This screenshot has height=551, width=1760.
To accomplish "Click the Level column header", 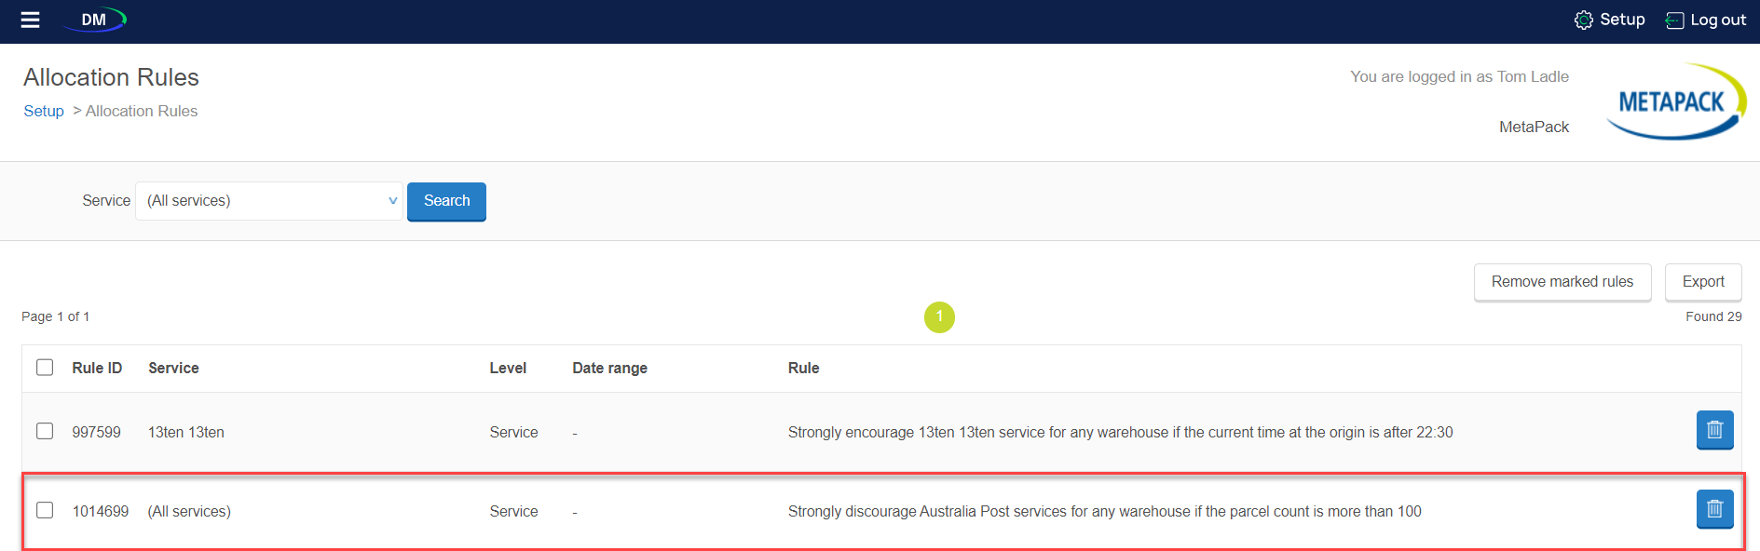I will (508, 368).
